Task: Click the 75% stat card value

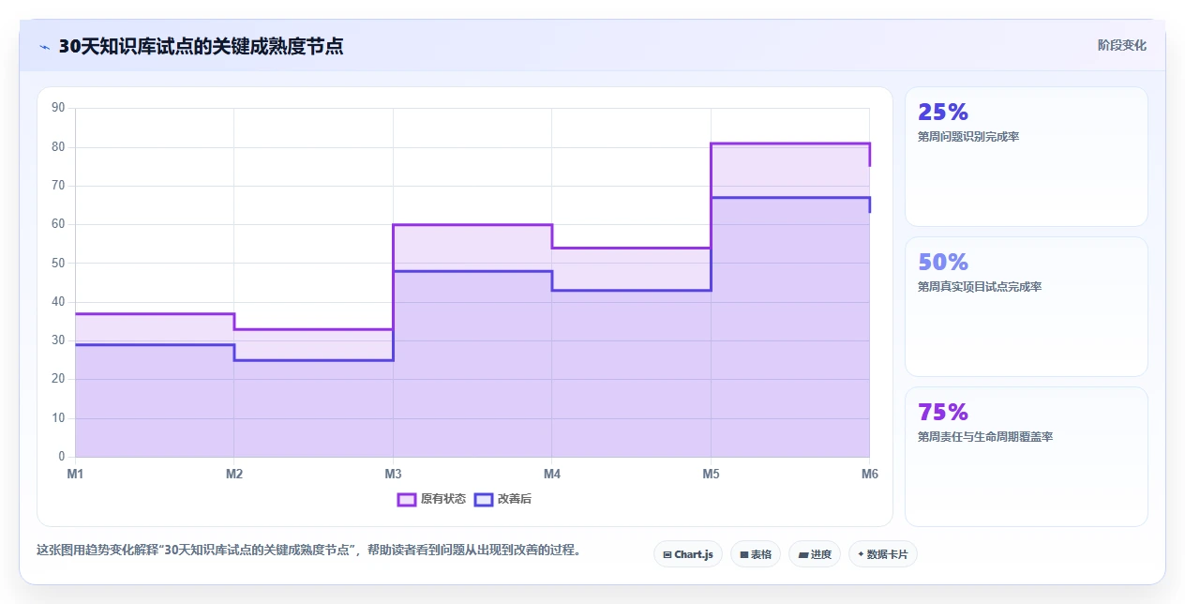Action: tap(943, 413)
